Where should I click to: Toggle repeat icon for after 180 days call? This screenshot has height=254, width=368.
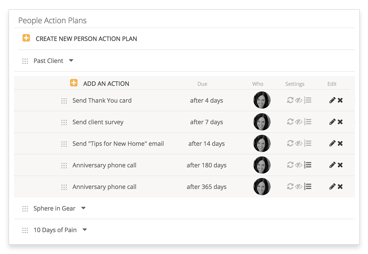click(290, 165)
